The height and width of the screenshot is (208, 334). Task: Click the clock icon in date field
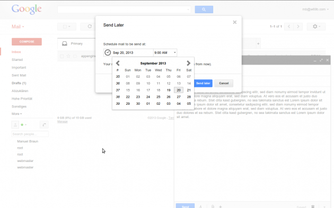(x=108, y=52)
